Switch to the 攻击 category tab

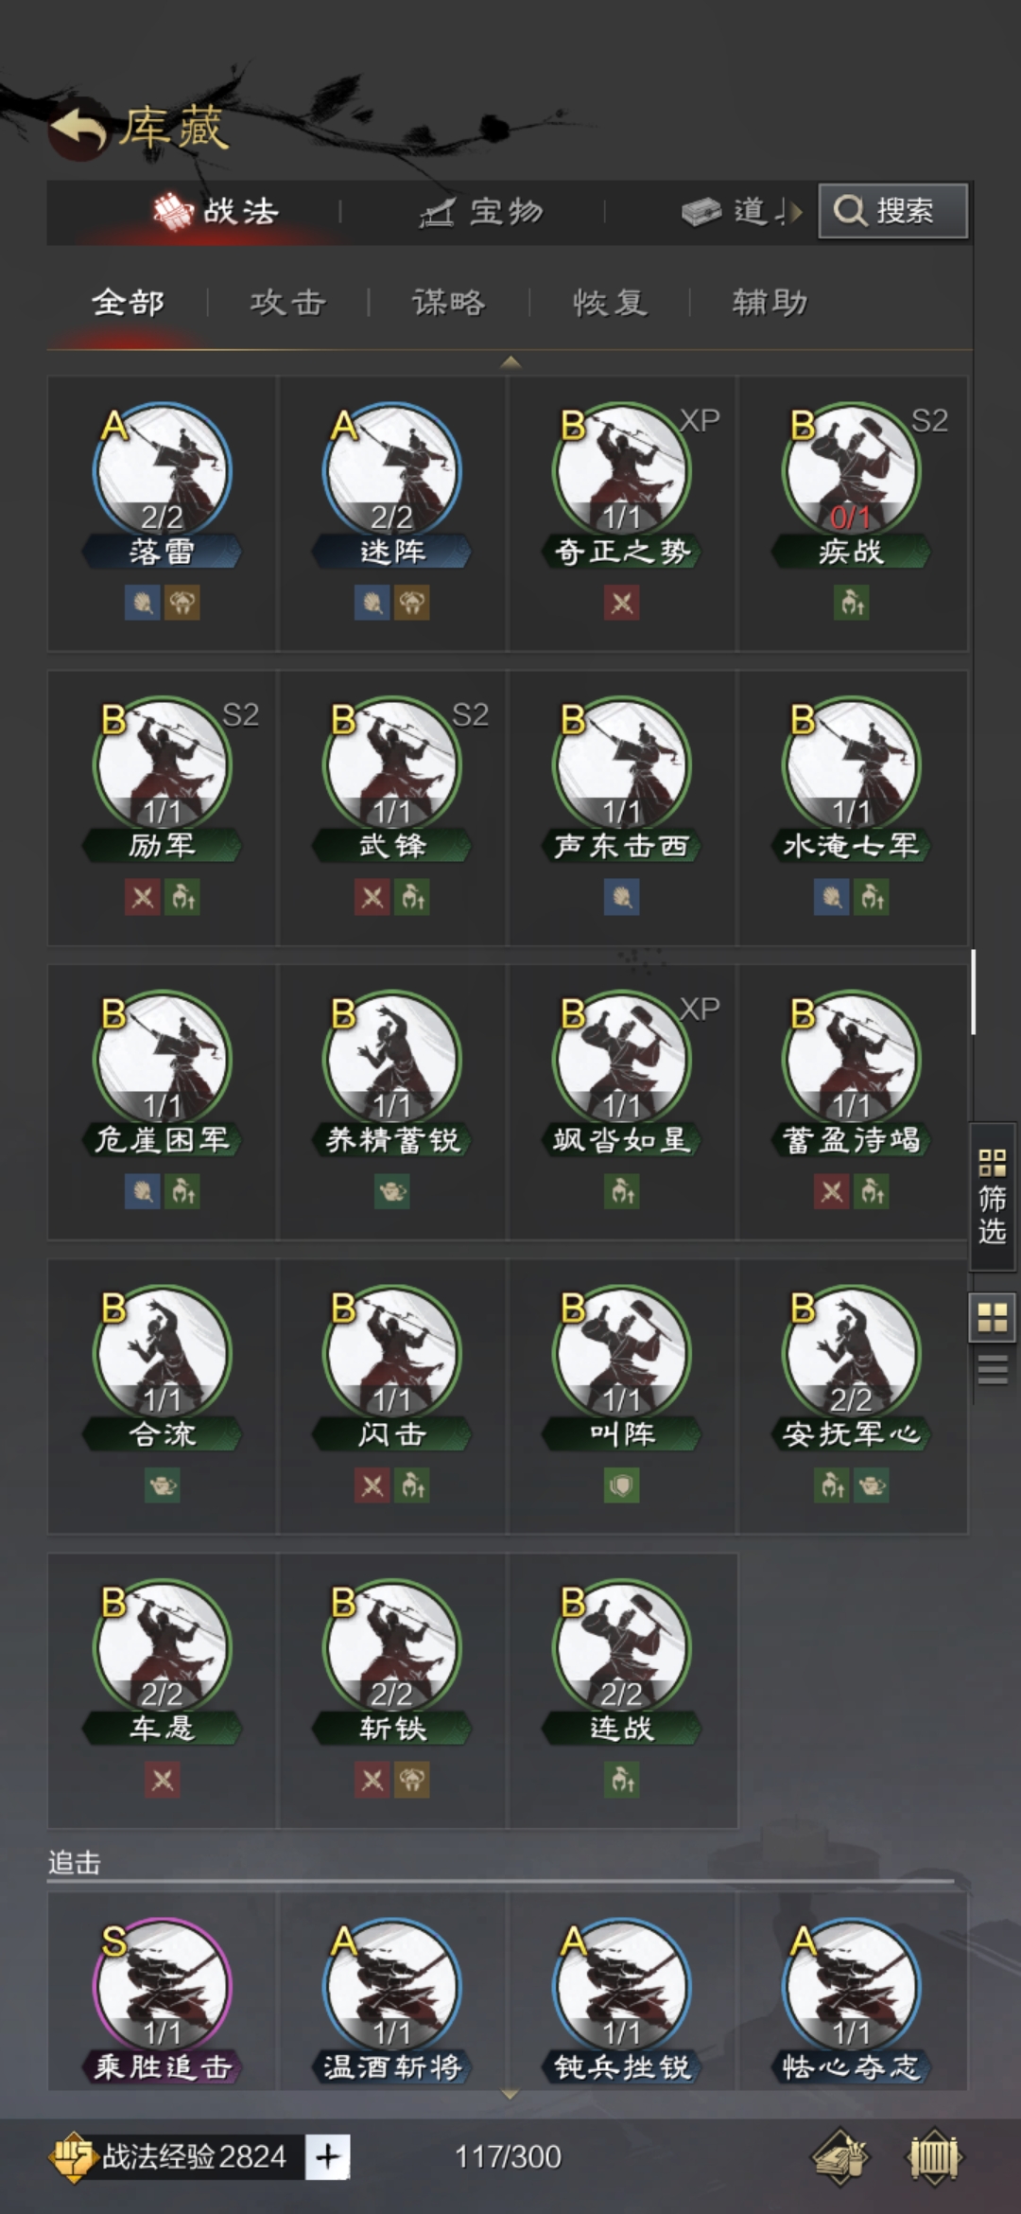pyautogui.click(x=287, y=303)
